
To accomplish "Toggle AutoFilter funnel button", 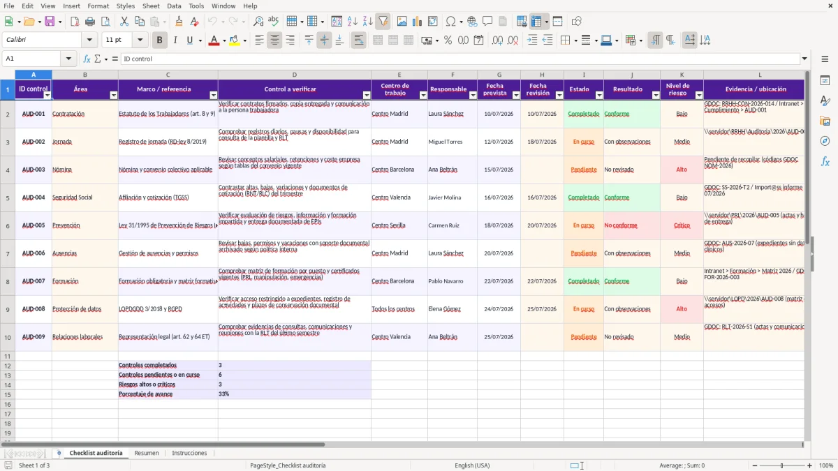I will tap(383, 22).
